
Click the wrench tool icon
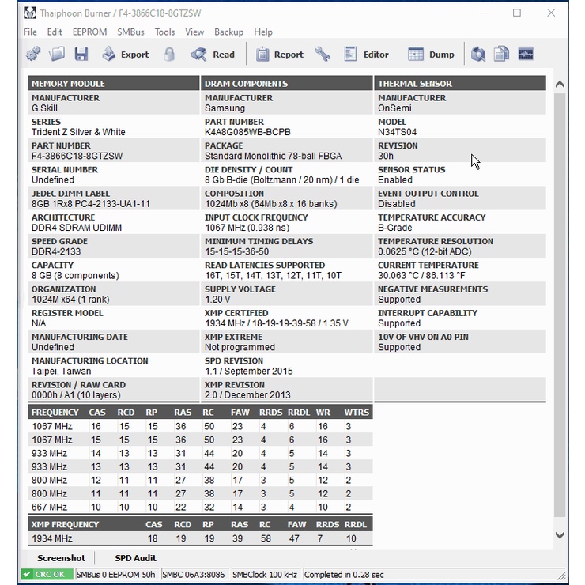click(323, 55)
